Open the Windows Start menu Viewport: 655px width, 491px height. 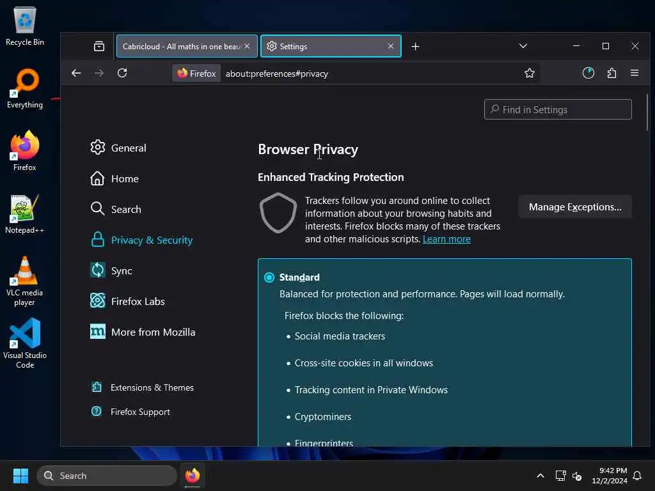(20, 476)
